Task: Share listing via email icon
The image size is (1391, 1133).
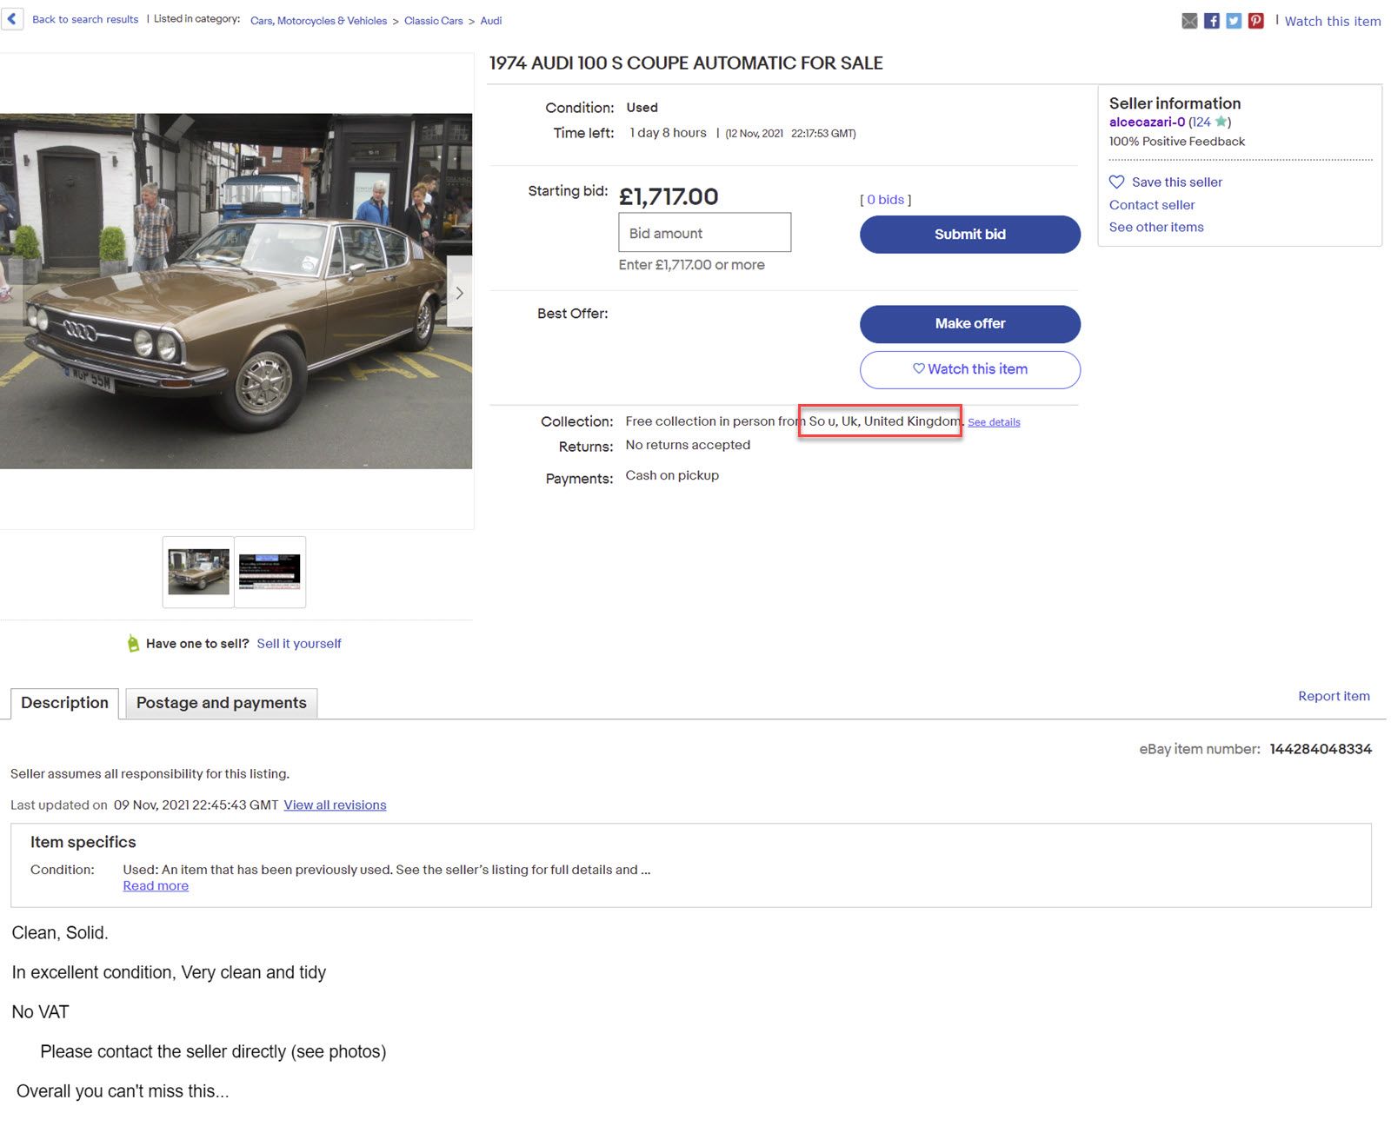Action: pyautogui.click(x=1189, y=21)
